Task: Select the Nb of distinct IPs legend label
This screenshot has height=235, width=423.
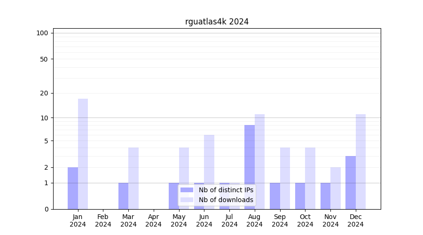Action: coord(226,190)
